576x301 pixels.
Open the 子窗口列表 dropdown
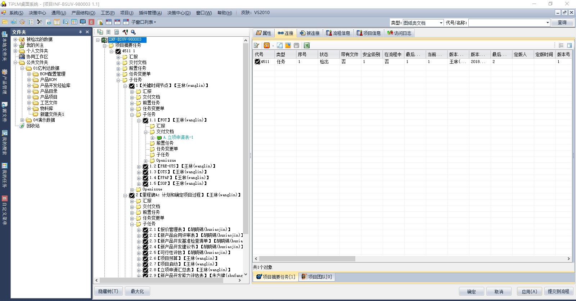[x=143, y=22]
